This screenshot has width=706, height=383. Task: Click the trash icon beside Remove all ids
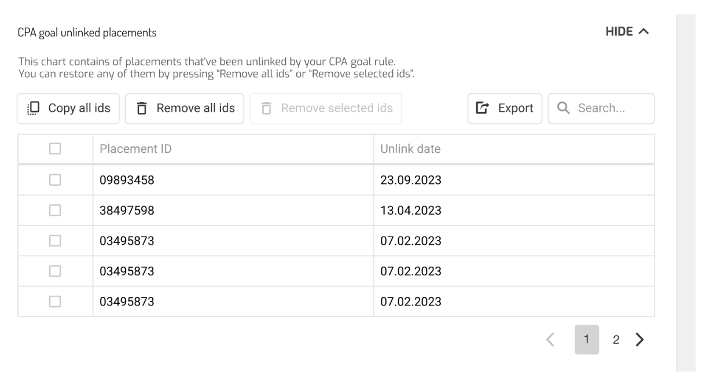click(x=141, y=108)
